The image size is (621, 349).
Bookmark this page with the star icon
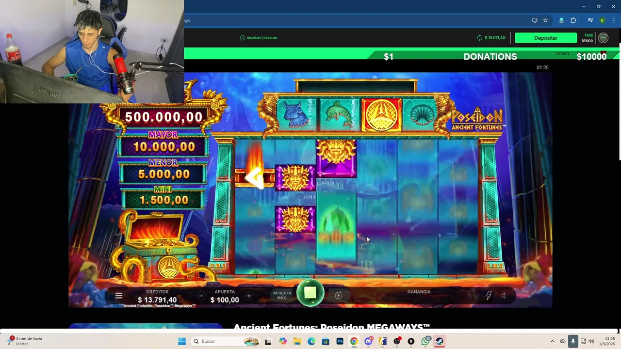click(545, 20)
